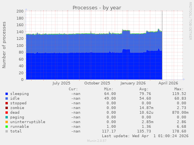The height and width of the screenshot is (145, 194).
Task: Click the paging legend color swatch
Action: click(7, 117)
